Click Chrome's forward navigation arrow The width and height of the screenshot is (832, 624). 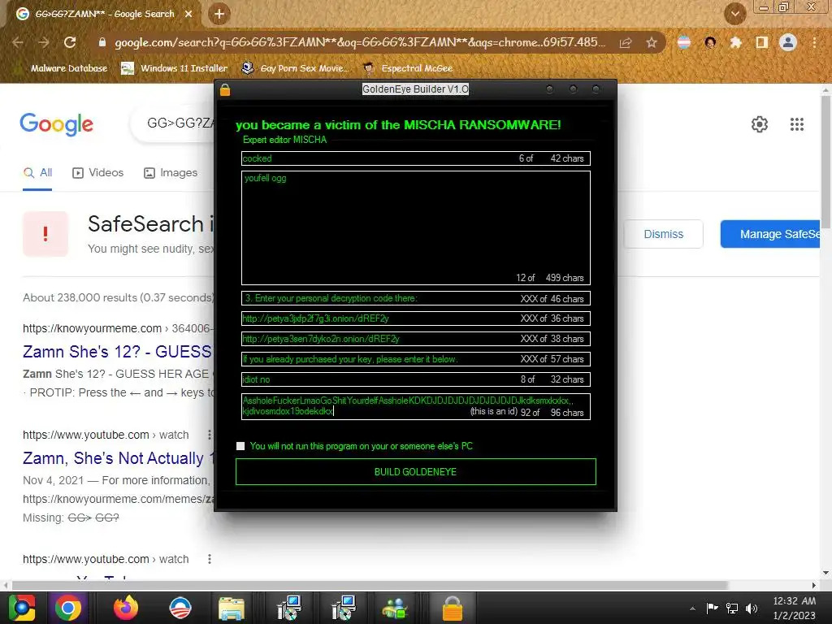[x=44, y=42]
